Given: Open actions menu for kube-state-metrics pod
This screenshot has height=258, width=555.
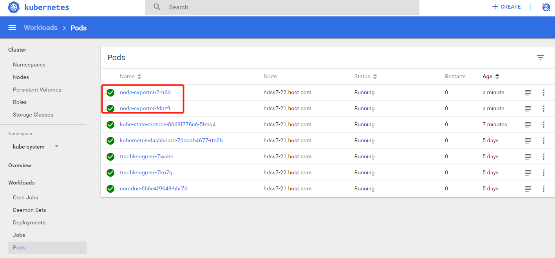Looking at the screenshot, I should pos(544,125).
